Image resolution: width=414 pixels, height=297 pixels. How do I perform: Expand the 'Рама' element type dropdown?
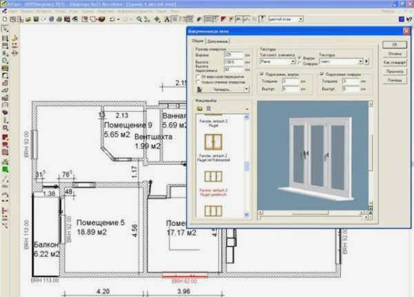(293, 61)
